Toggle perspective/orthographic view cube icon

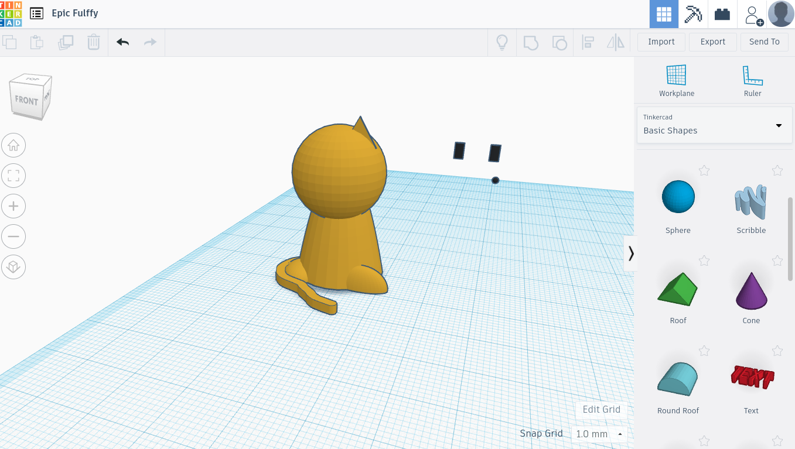click(x=13, y=267)
